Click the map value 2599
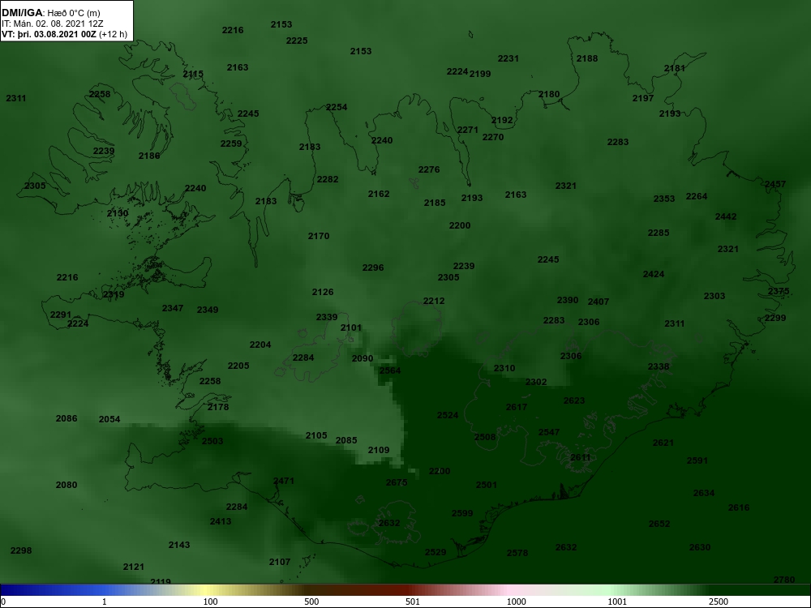 tap(462, 513)
